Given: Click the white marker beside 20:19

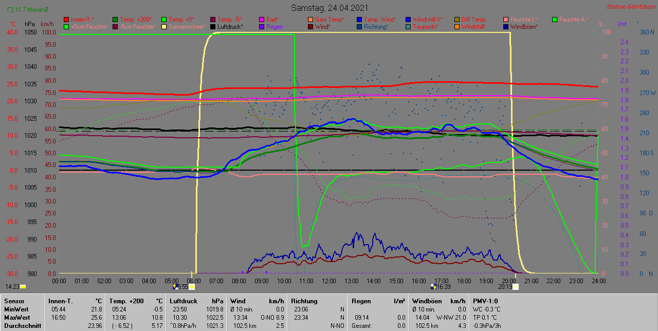Looking at the screenshot, I should (516, 287).
